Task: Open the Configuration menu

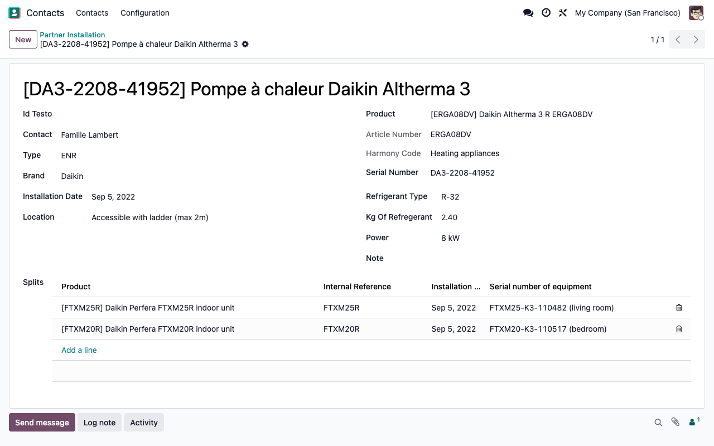Action: 145,13
